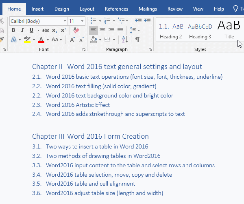Open Clipboard dialog box launcher
Screen dimensions: 244x204
(4, 50)
